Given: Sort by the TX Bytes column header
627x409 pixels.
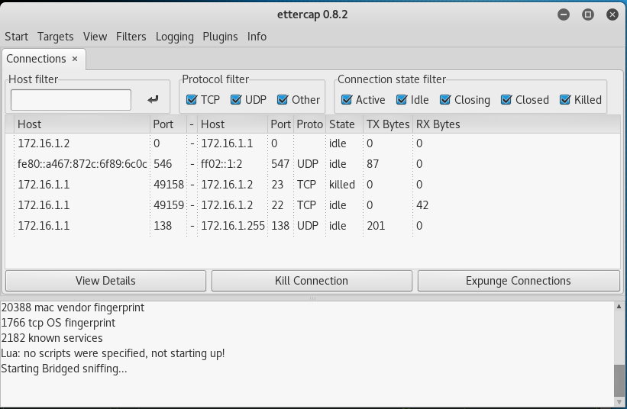Looking at the screenshot, I should pos(388,124).
